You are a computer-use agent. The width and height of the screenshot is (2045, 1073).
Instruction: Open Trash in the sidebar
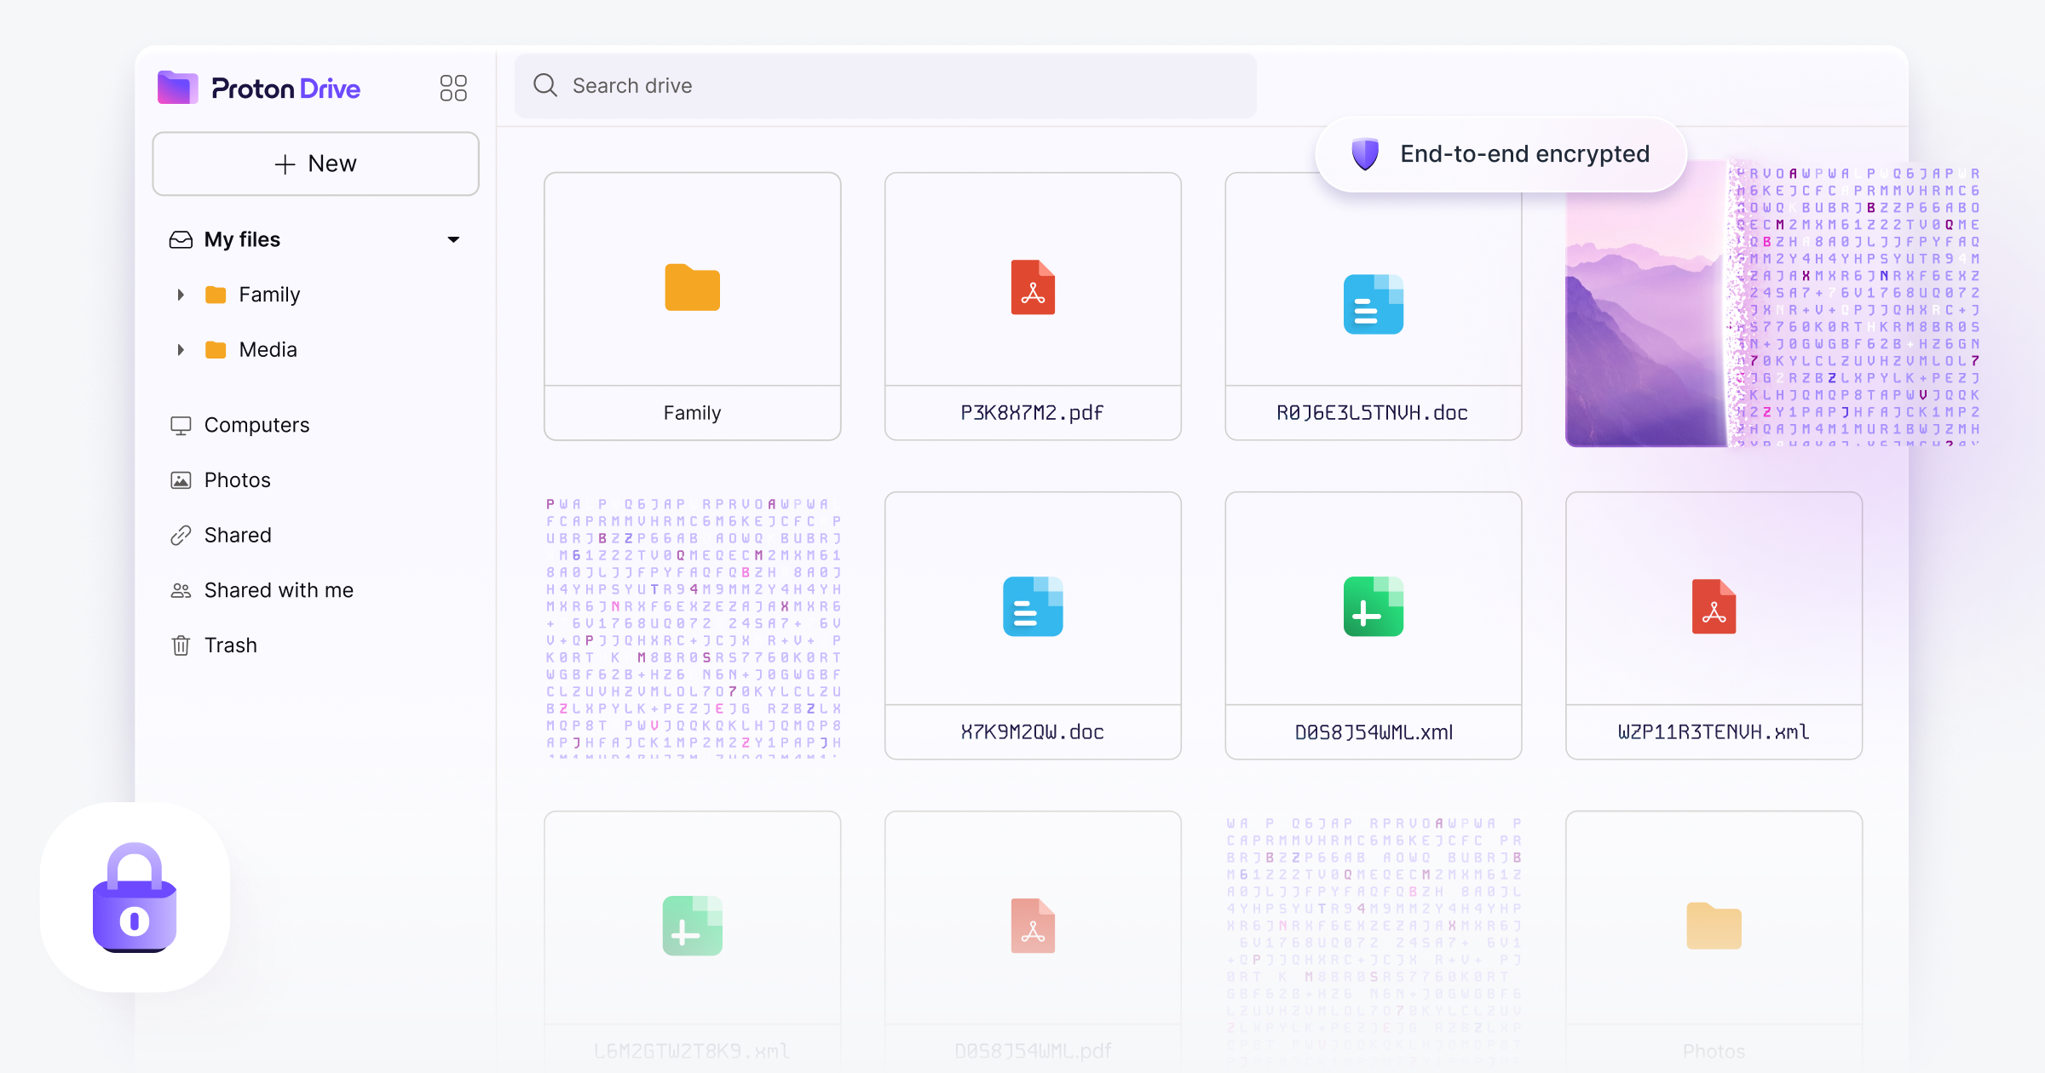(230, 646)
